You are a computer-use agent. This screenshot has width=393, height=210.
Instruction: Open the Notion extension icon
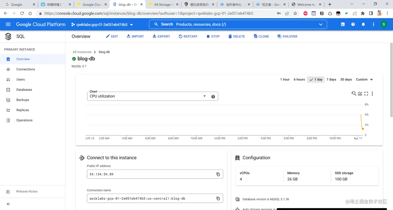tap(322, 13)
